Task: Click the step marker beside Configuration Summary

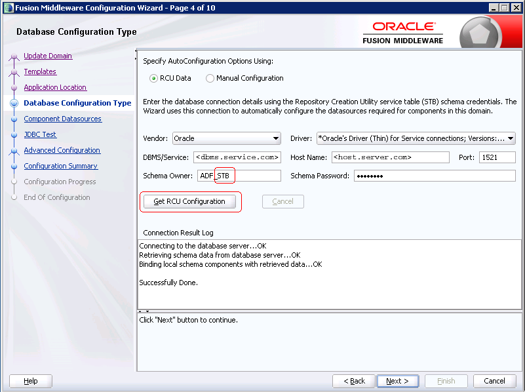Action: pos(14,167)
